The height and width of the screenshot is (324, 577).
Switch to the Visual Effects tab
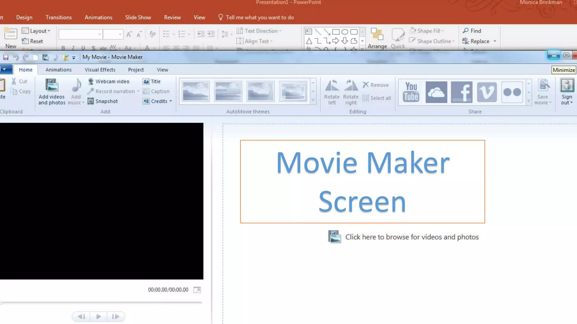(x=100, y=70)
